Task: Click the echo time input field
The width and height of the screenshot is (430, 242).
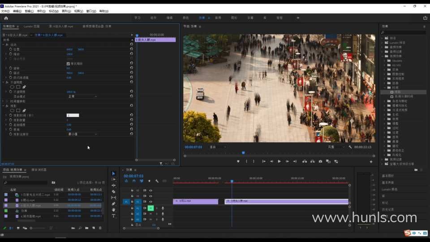Action: tap(73, 115)
